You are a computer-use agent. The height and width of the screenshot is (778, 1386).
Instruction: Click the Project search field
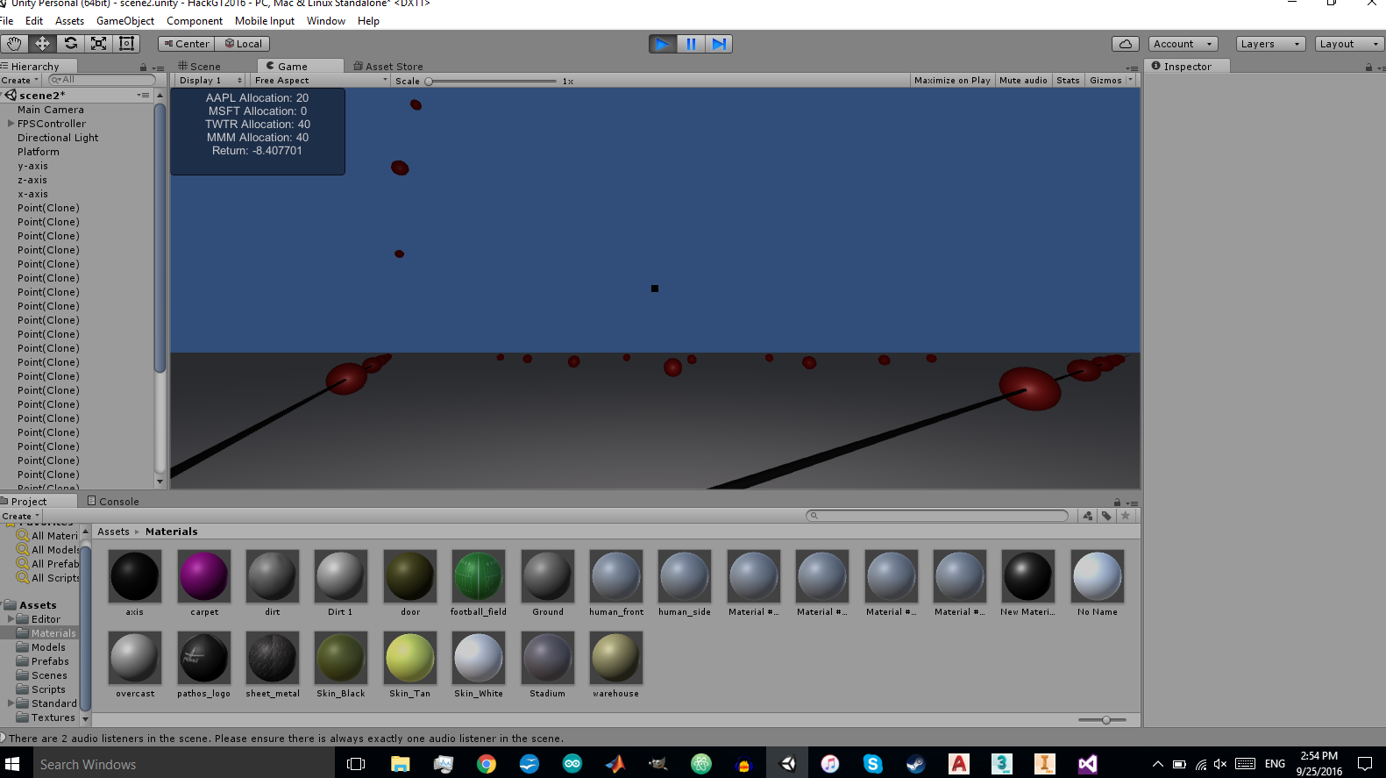pos(937,516)
